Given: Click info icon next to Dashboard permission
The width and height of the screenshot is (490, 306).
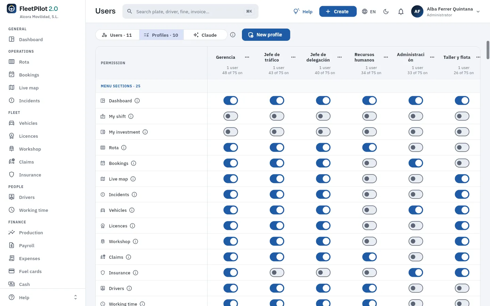Looking at the screenshot, I should pyautogui.click(x=137, y=101).
